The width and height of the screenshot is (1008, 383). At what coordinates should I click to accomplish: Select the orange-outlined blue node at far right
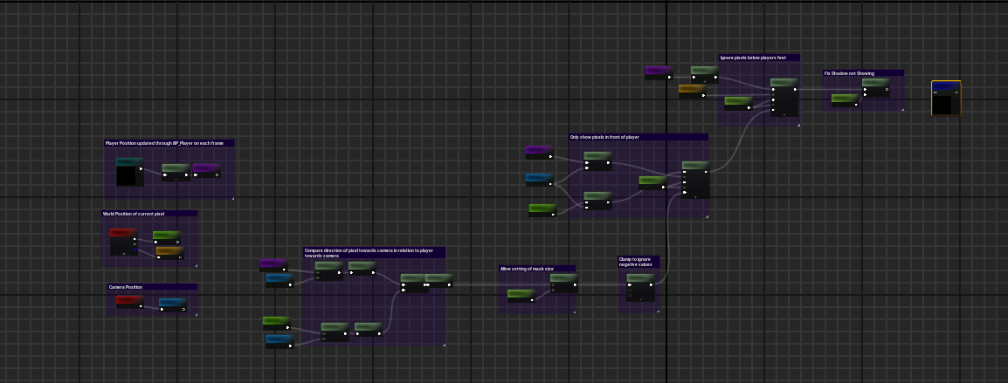click(x=946, y=98)
